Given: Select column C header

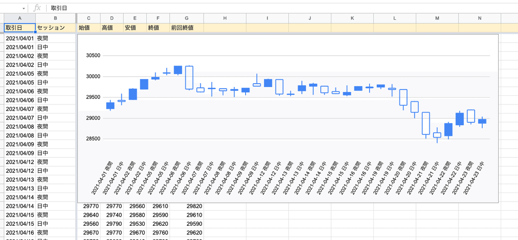Looking at the screenshot, I should coord(88,18).
